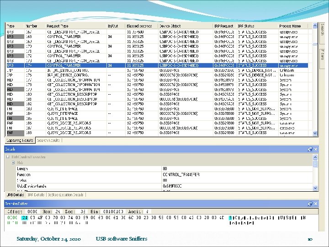Sort by the Elapsed seconds column header
Image resolution: width=329 pixels, height=247 pixels.
142,26
